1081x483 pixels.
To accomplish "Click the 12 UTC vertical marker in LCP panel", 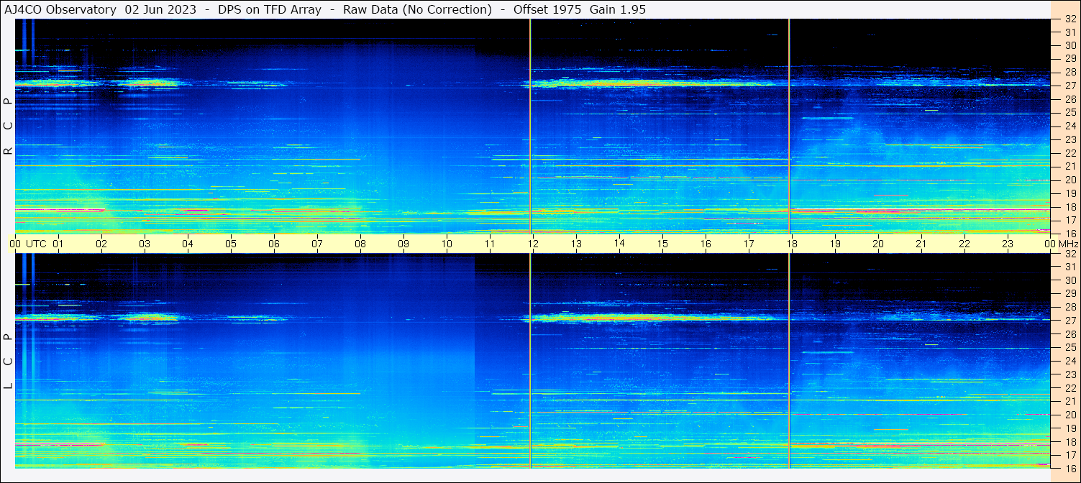I will 530,361.
